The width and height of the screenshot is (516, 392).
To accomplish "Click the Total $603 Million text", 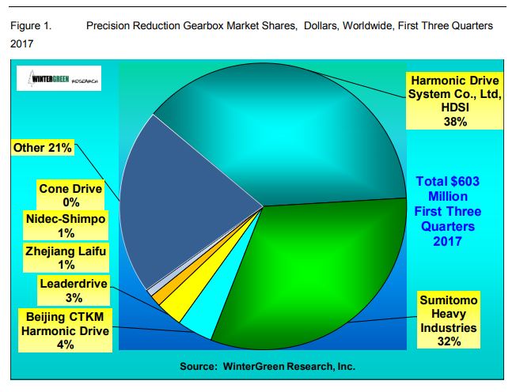I will tap(448, 211).
